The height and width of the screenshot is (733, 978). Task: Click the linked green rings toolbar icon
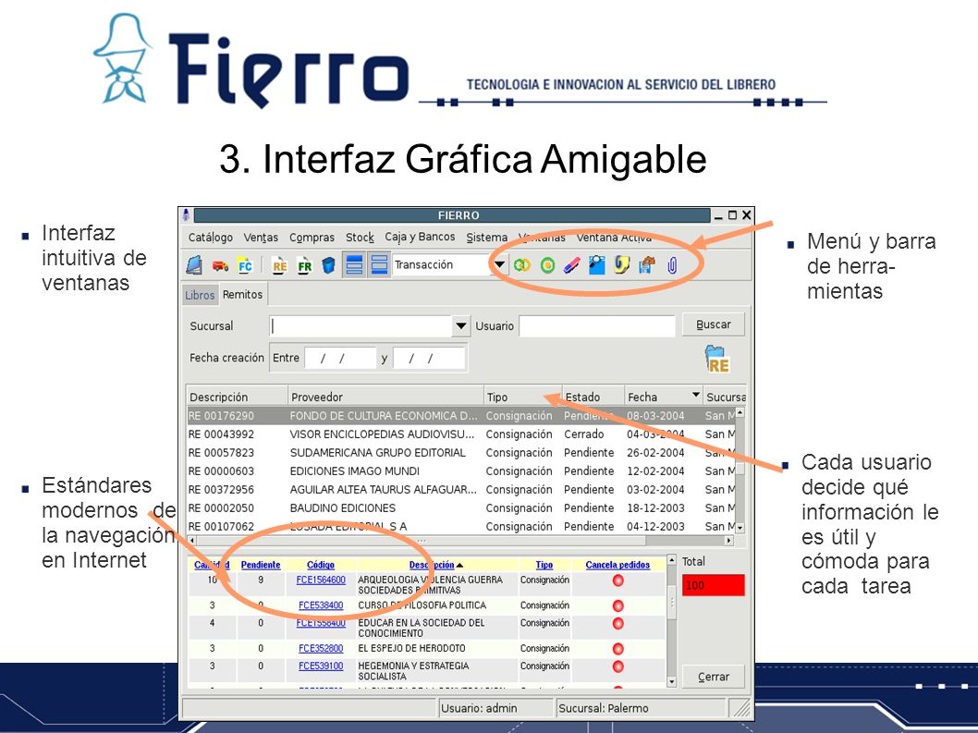click(522, 265)
